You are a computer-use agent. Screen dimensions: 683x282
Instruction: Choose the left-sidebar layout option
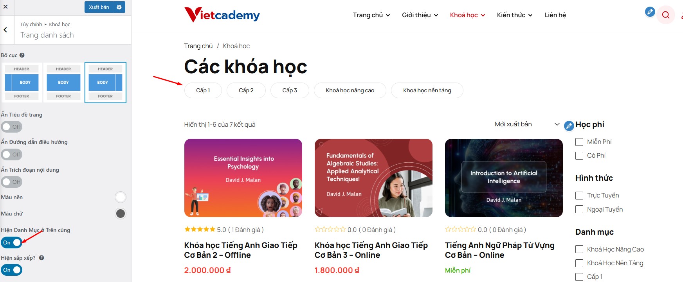coord(22,83)
